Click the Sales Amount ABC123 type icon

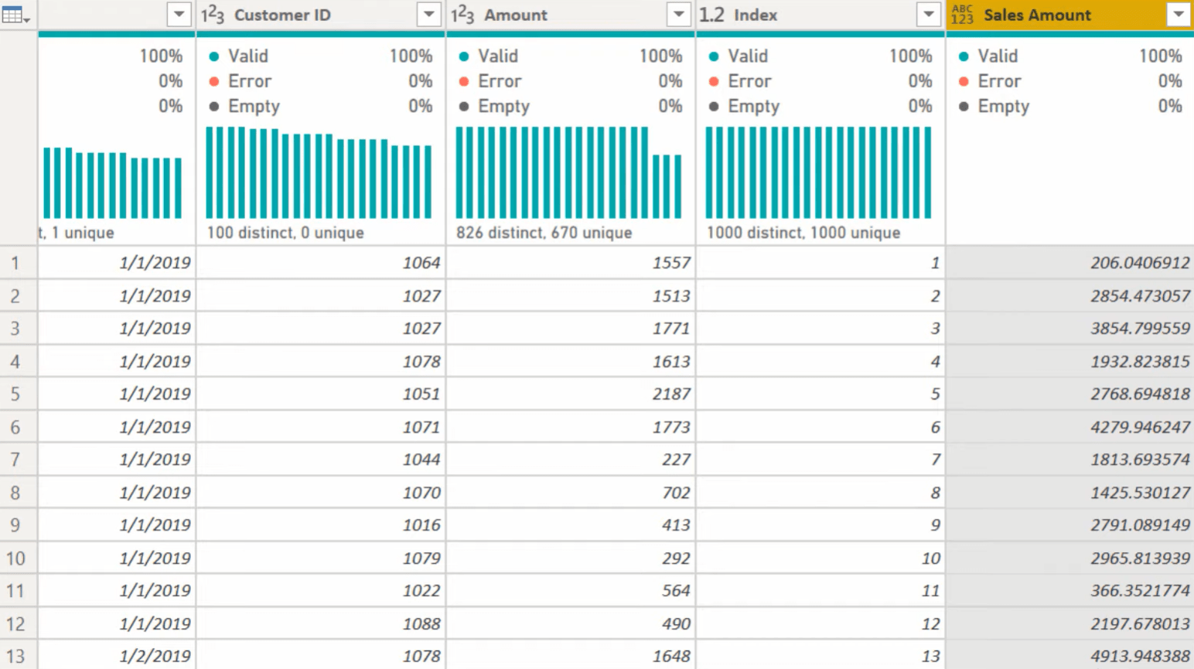point(962,15)
